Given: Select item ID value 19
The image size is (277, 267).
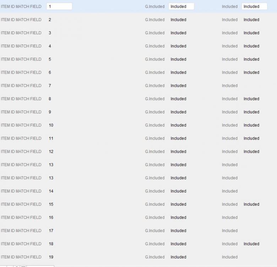Looking at the screenshot, I should pos(51,257).
